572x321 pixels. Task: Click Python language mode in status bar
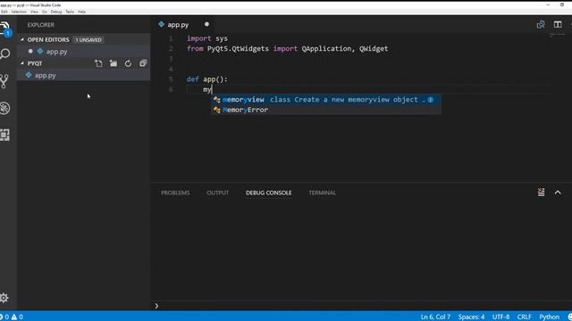[x=549, y=317]
